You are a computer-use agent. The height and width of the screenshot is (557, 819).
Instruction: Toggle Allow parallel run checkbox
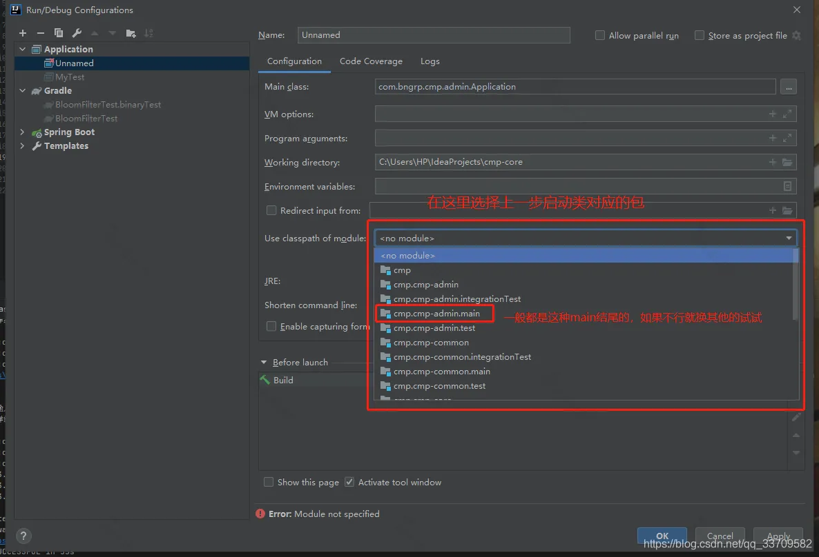tap(599, 35)
